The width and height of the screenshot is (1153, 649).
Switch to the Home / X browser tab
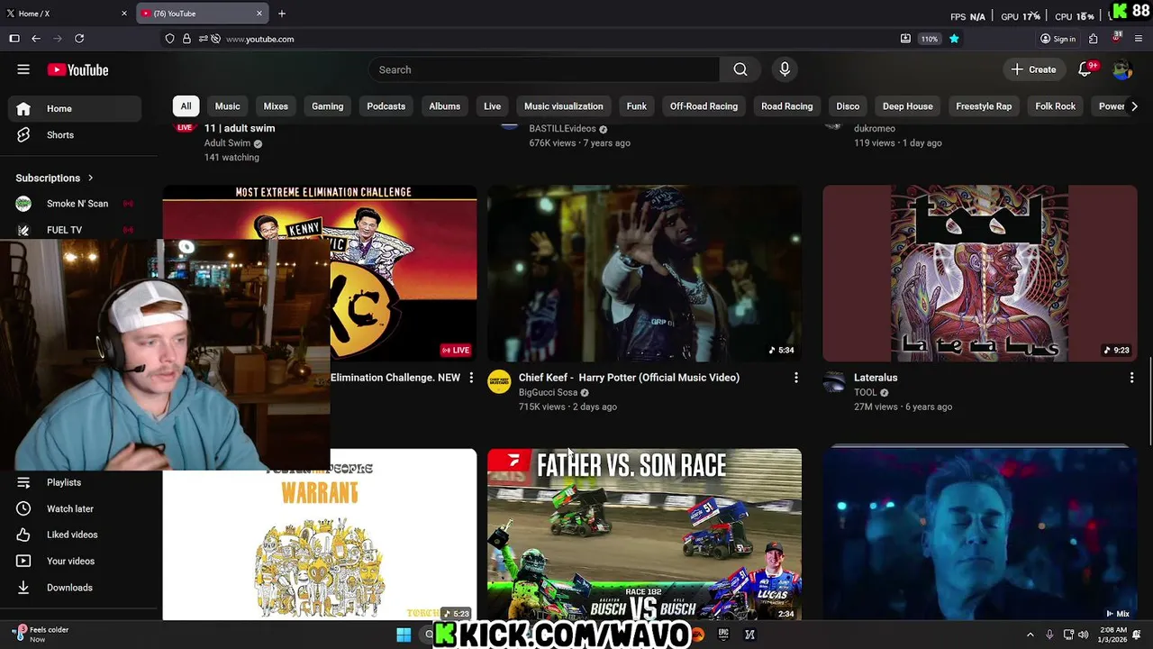point(65,14)
